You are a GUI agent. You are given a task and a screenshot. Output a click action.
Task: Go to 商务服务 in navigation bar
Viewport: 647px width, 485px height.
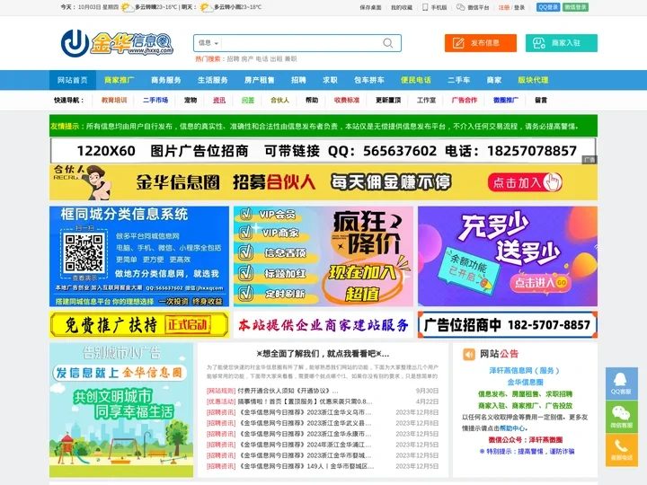[166, 80]
